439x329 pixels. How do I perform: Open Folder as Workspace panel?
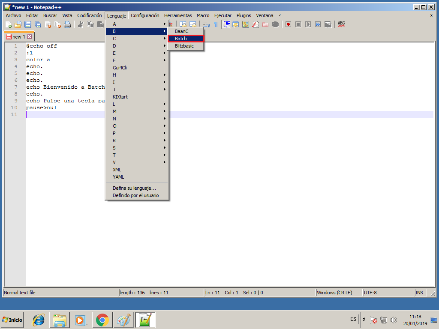(x=265, y=24)
